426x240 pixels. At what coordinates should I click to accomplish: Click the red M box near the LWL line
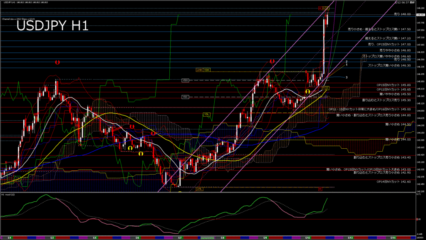[320, 189]
